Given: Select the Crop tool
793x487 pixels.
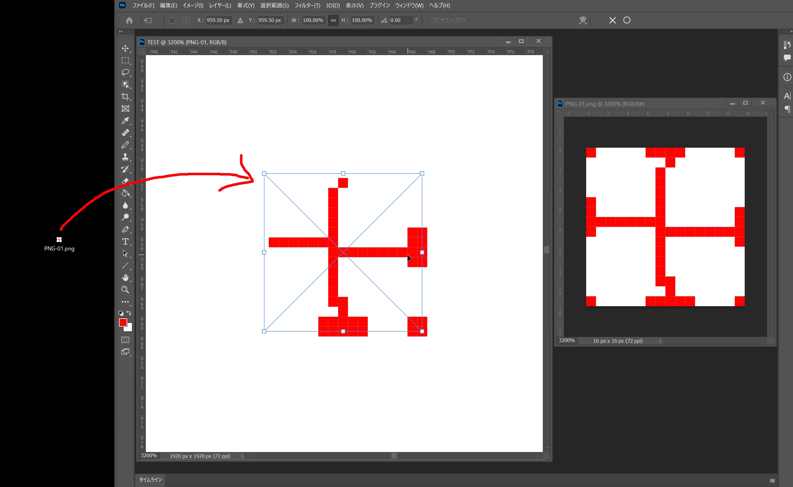Looking at the screenshot, I should click(x=125, y=97).
